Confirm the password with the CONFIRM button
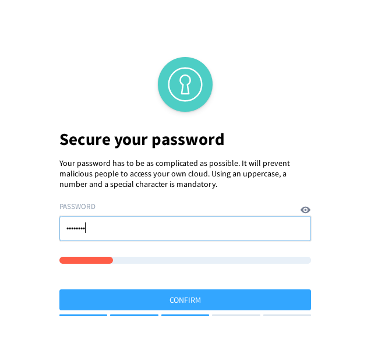The width and height of the screenshot is (378, 354). click(x=185, y=300)
